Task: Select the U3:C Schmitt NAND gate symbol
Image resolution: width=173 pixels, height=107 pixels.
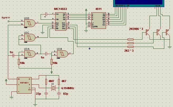Action: (30, 38)
